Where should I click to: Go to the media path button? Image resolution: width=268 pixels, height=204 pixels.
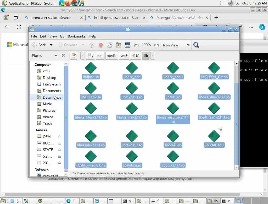pyautogui.click(x=111, y=56)
